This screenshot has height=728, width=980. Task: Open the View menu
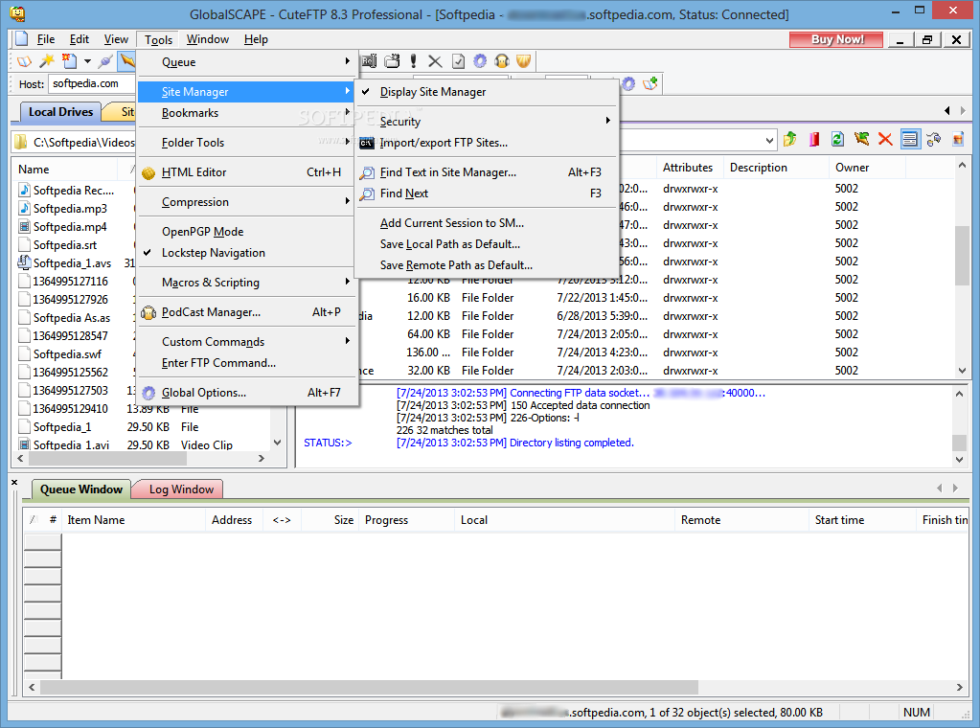(x=116, y=39)
